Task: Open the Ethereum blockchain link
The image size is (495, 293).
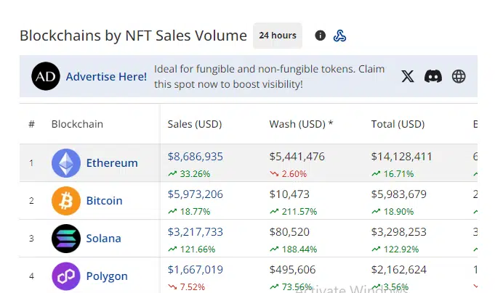Action: pos(112,163)
